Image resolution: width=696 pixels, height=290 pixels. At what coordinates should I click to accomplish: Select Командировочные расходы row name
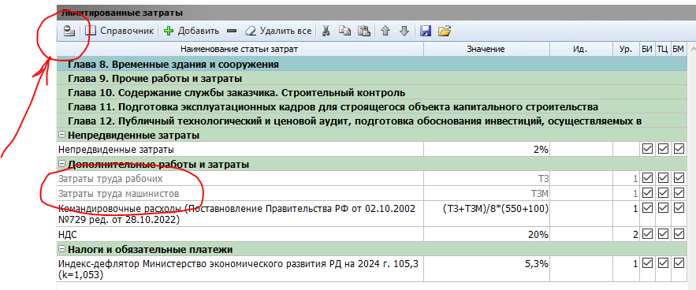(x=240, y=214)
